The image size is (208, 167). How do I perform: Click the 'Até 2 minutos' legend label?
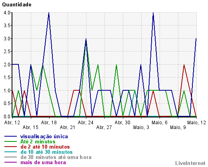coord(38,142)
